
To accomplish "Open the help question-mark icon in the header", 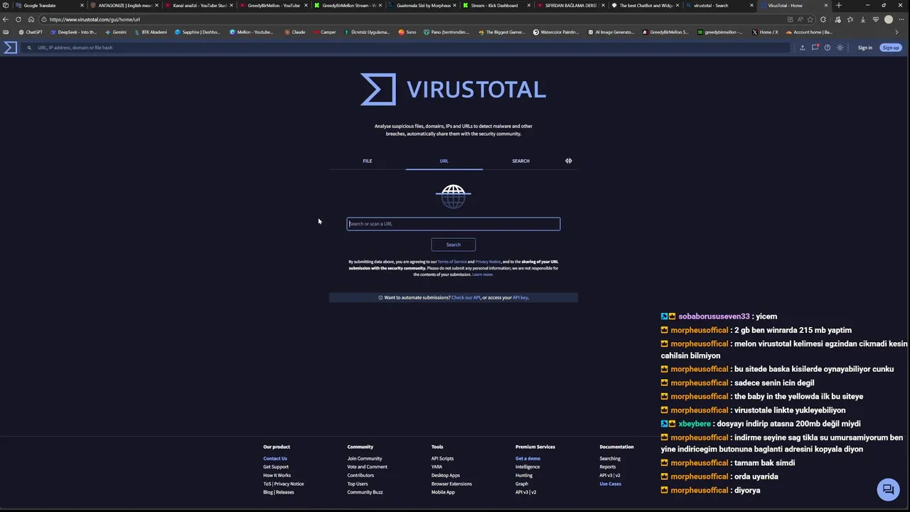I will click(x=827, y=48).
